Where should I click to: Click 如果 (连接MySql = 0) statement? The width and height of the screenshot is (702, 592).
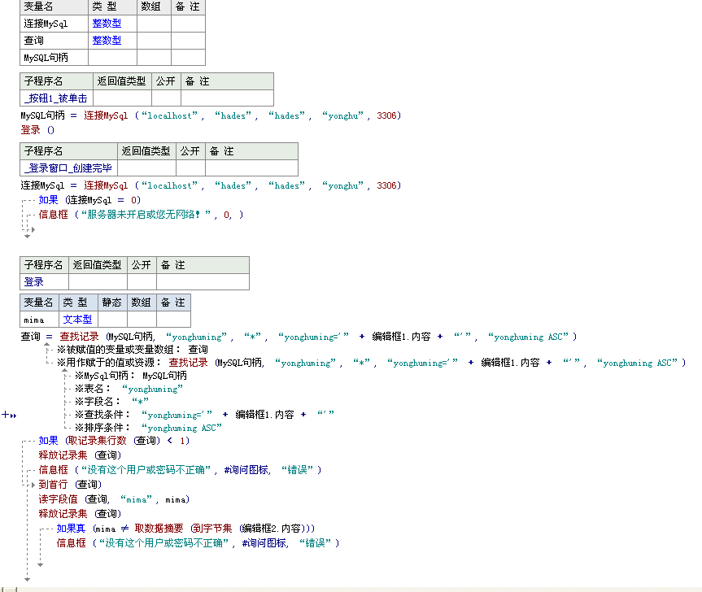click(89, 199)
